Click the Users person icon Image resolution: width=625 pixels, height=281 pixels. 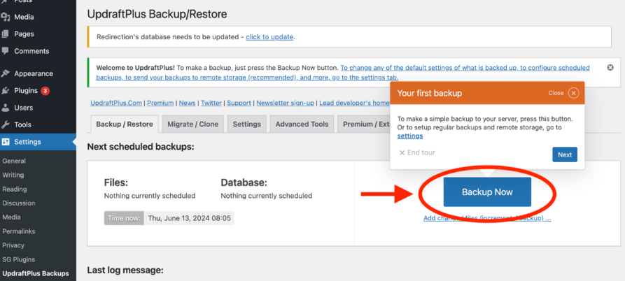6,108
